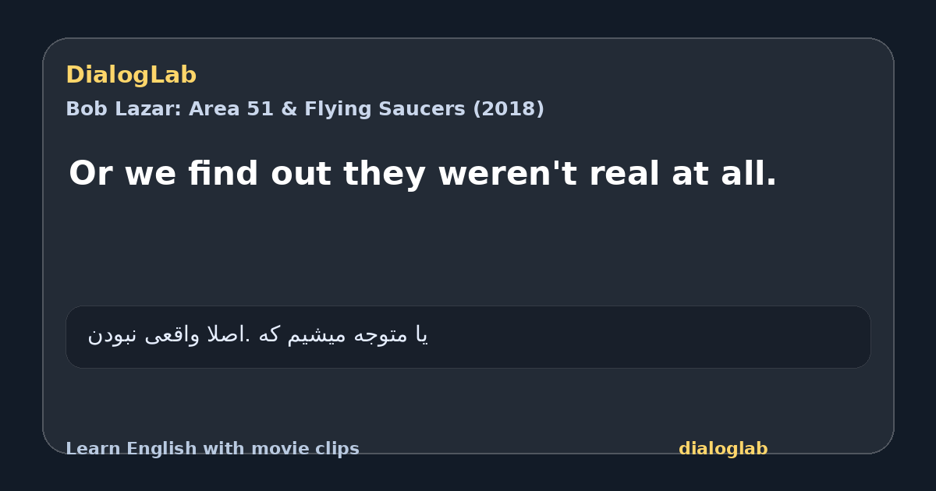The width and height of the screenshot is (936, 491).
Task: Click the yellow "dialoglab" handle in footer
Action: (723, 449)
